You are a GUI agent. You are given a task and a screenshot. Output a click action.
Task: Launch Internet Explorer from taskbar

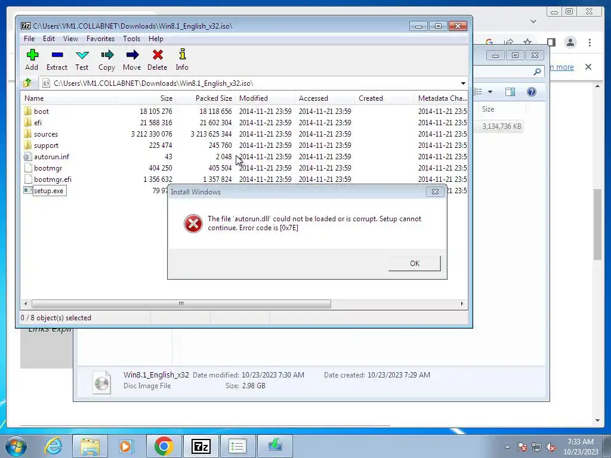[53, 446]
